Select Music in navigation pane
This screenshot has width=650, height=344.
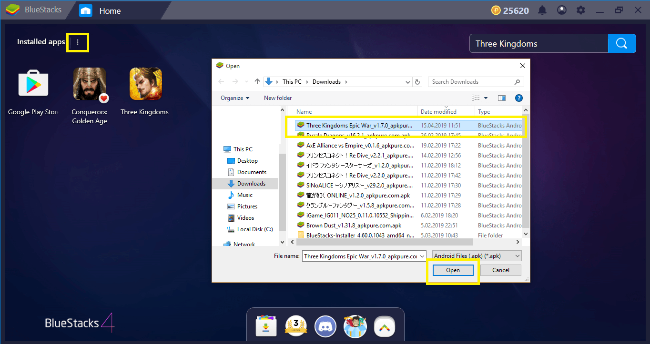coord(245,195)
